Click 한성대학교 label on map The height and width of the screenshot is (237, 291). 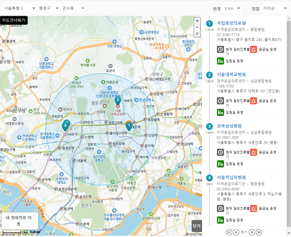[x=146, y=100]
